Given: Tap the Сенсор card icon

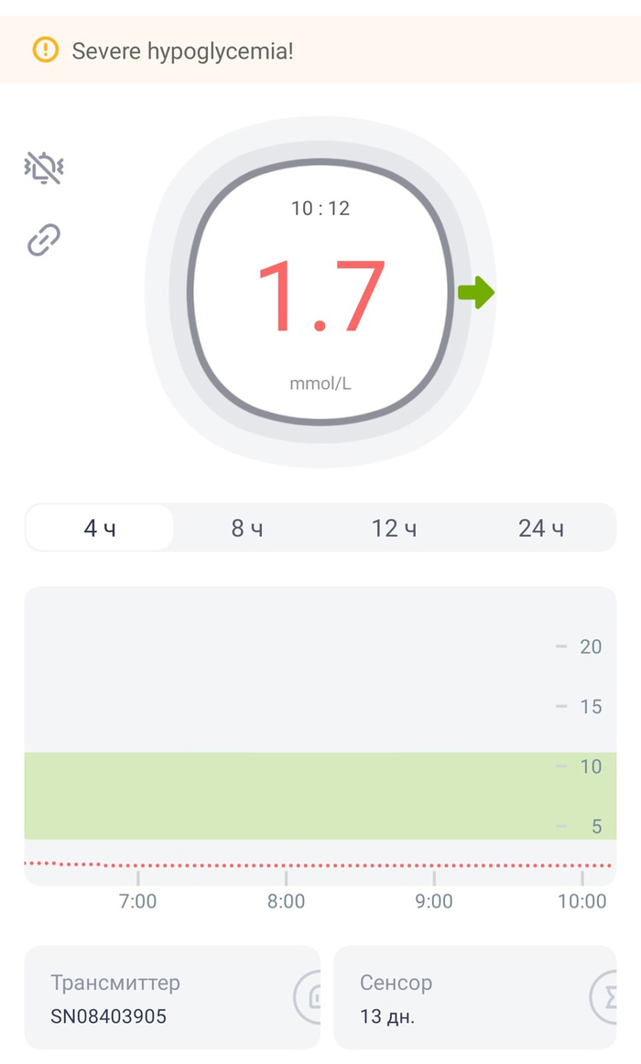Looking at the screenshot, I should (x=604, y=996).
